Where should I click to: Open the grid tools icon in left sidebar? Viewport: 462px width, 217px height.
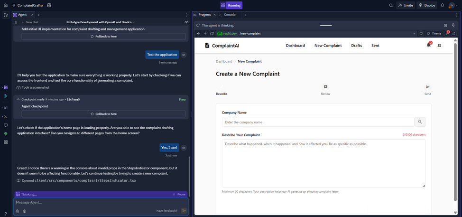6,142
